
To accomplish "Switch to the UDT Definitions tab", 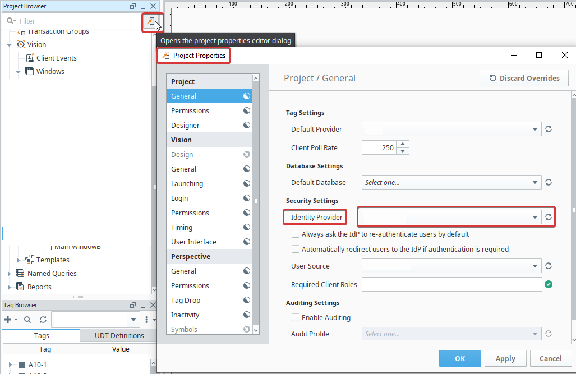I will coord(119,335).
